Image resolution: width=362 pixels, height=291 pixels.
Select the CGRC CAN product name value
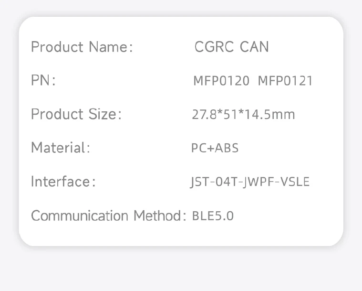point(231,47)
